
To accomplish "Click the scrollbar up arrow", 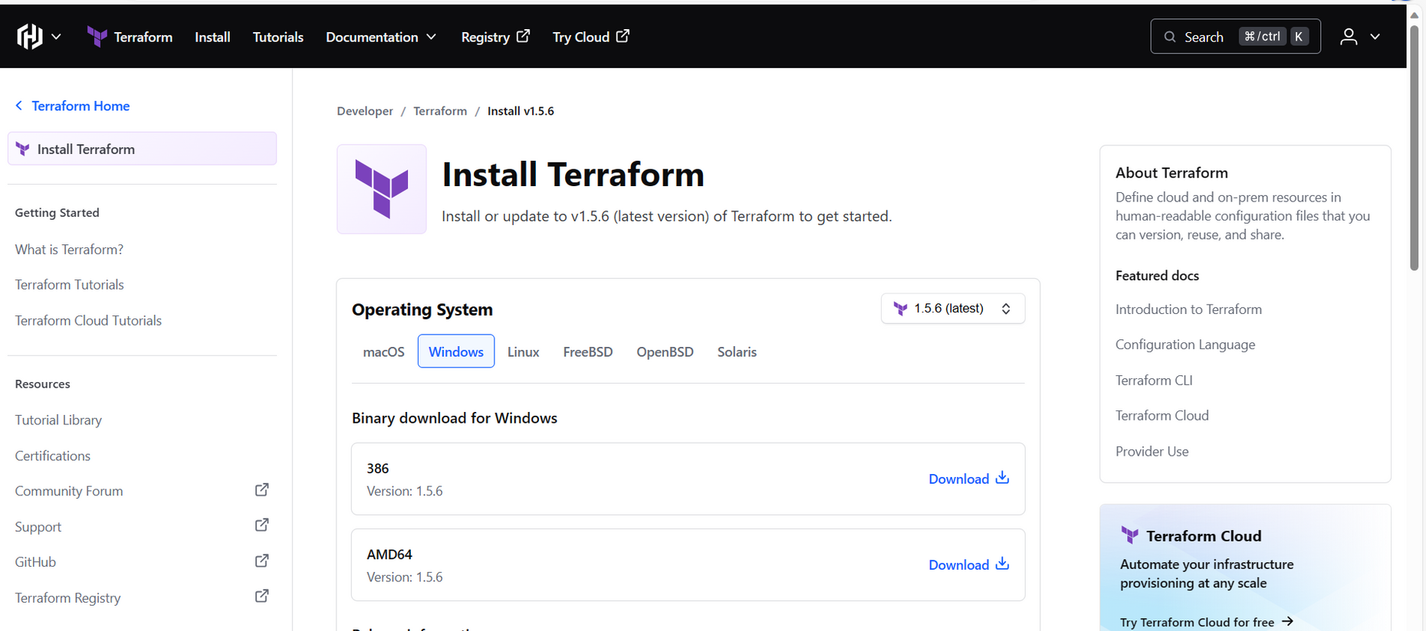I will coord(1414,15).
